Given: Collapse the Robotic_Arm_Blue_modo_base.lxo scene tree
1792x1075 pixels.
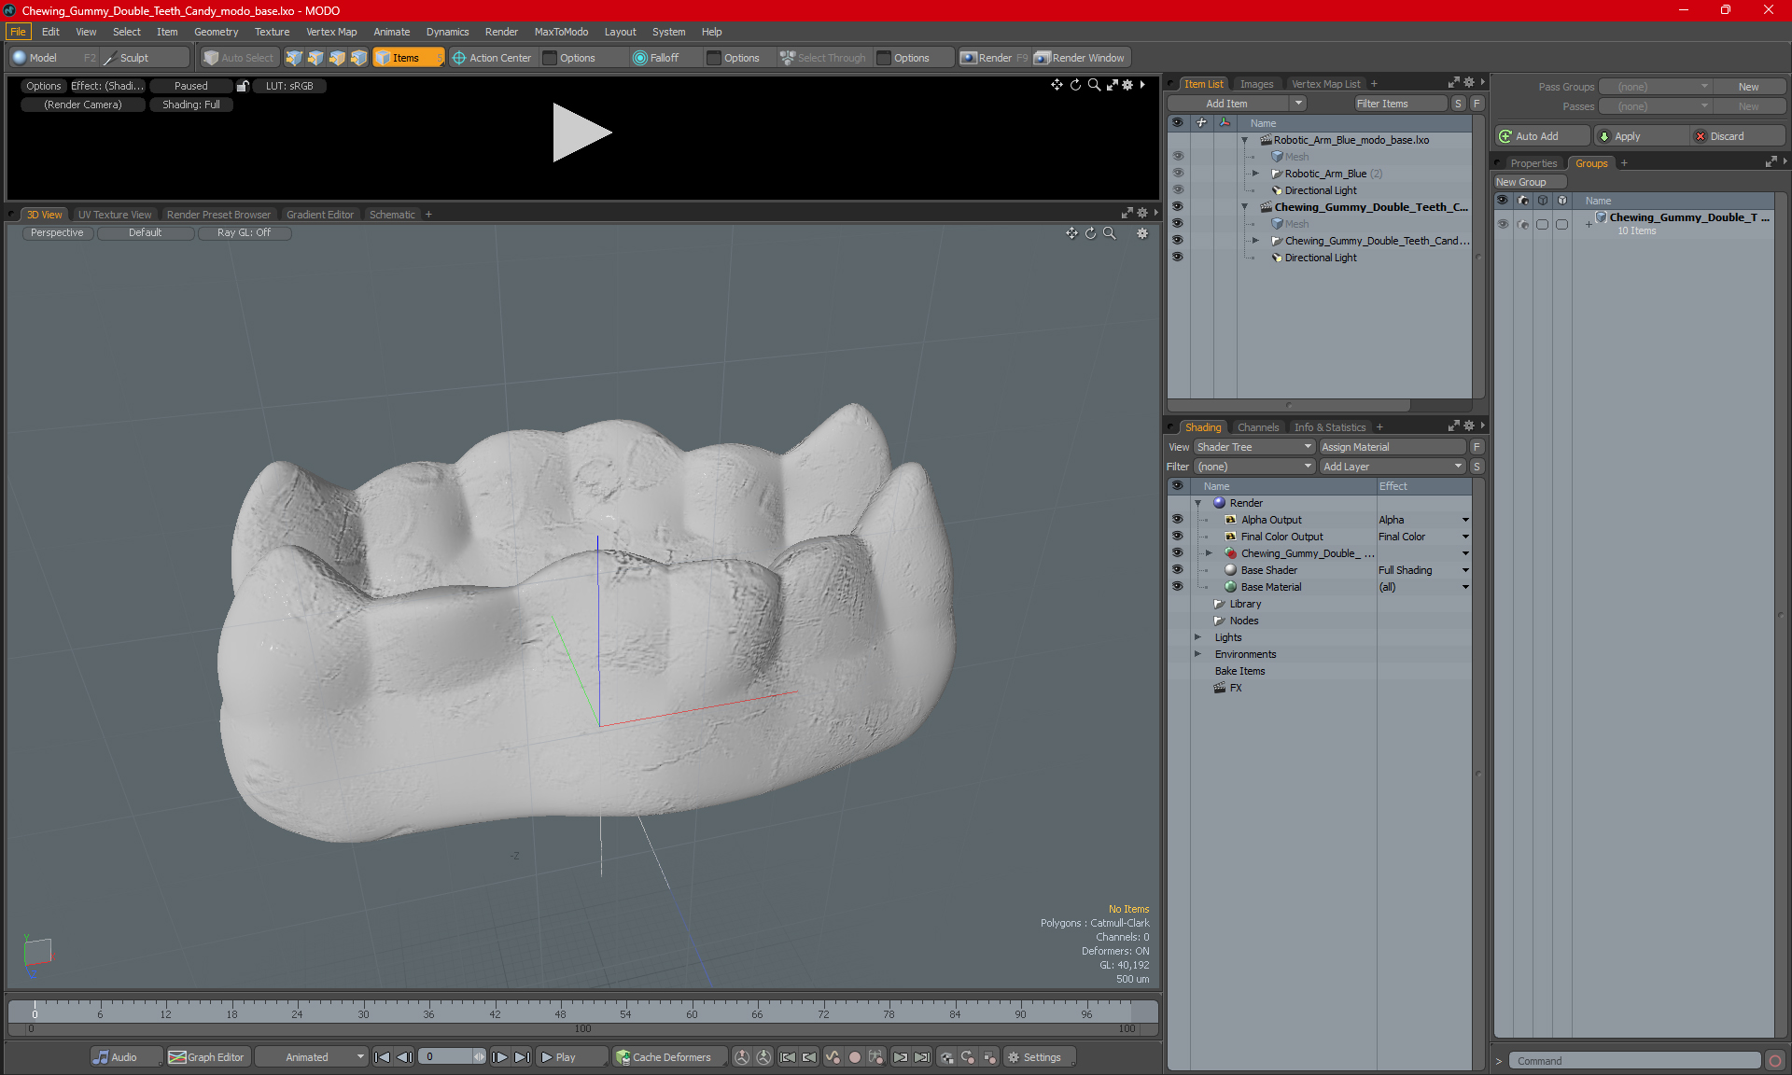Looking at the screenshot, I should [1244, 140].
